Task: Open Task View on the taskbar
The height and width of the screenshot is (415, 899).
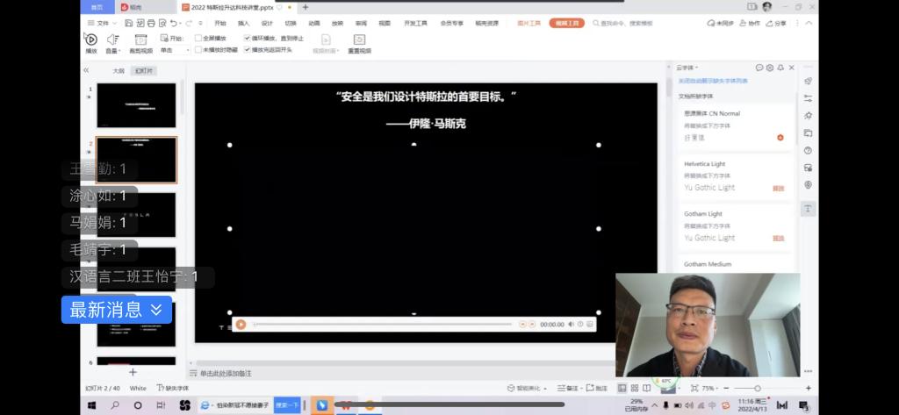Action: tap(162, 405)
